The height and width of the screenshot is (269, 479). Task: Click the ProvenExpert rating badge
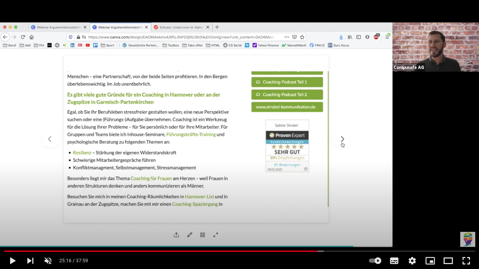pos(287,146)
